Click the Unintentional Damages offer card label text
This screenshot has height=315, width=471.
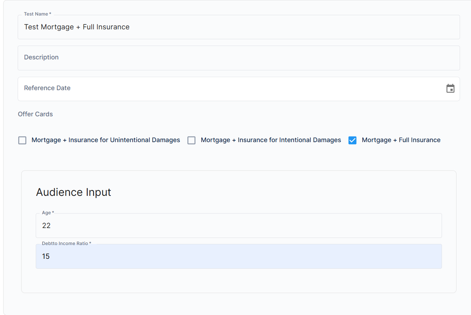tap(106, 140)
